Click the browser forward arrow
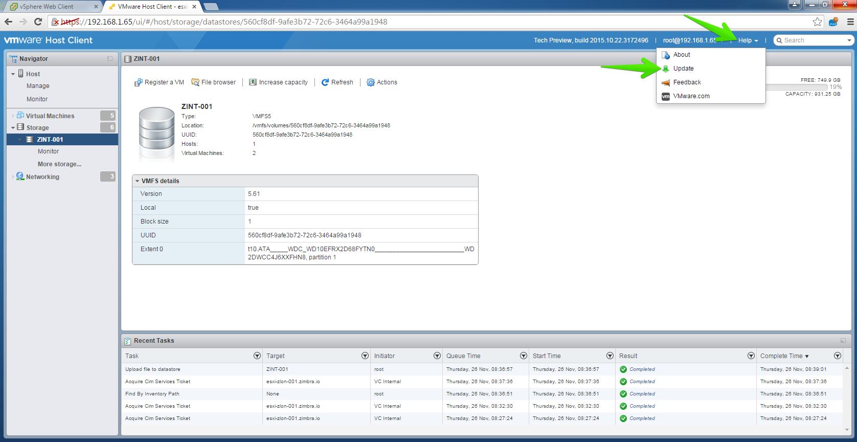This screenshot has width=857, height=442. [x=23, y=21]
